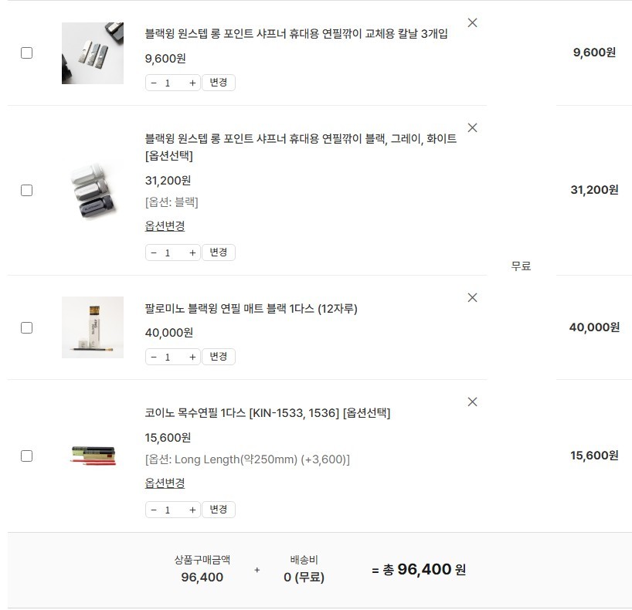Viewport: 632px width, 610px height.
Task: Click 변경 button for replacement blades quantity
Action: [x=219, y=83]
